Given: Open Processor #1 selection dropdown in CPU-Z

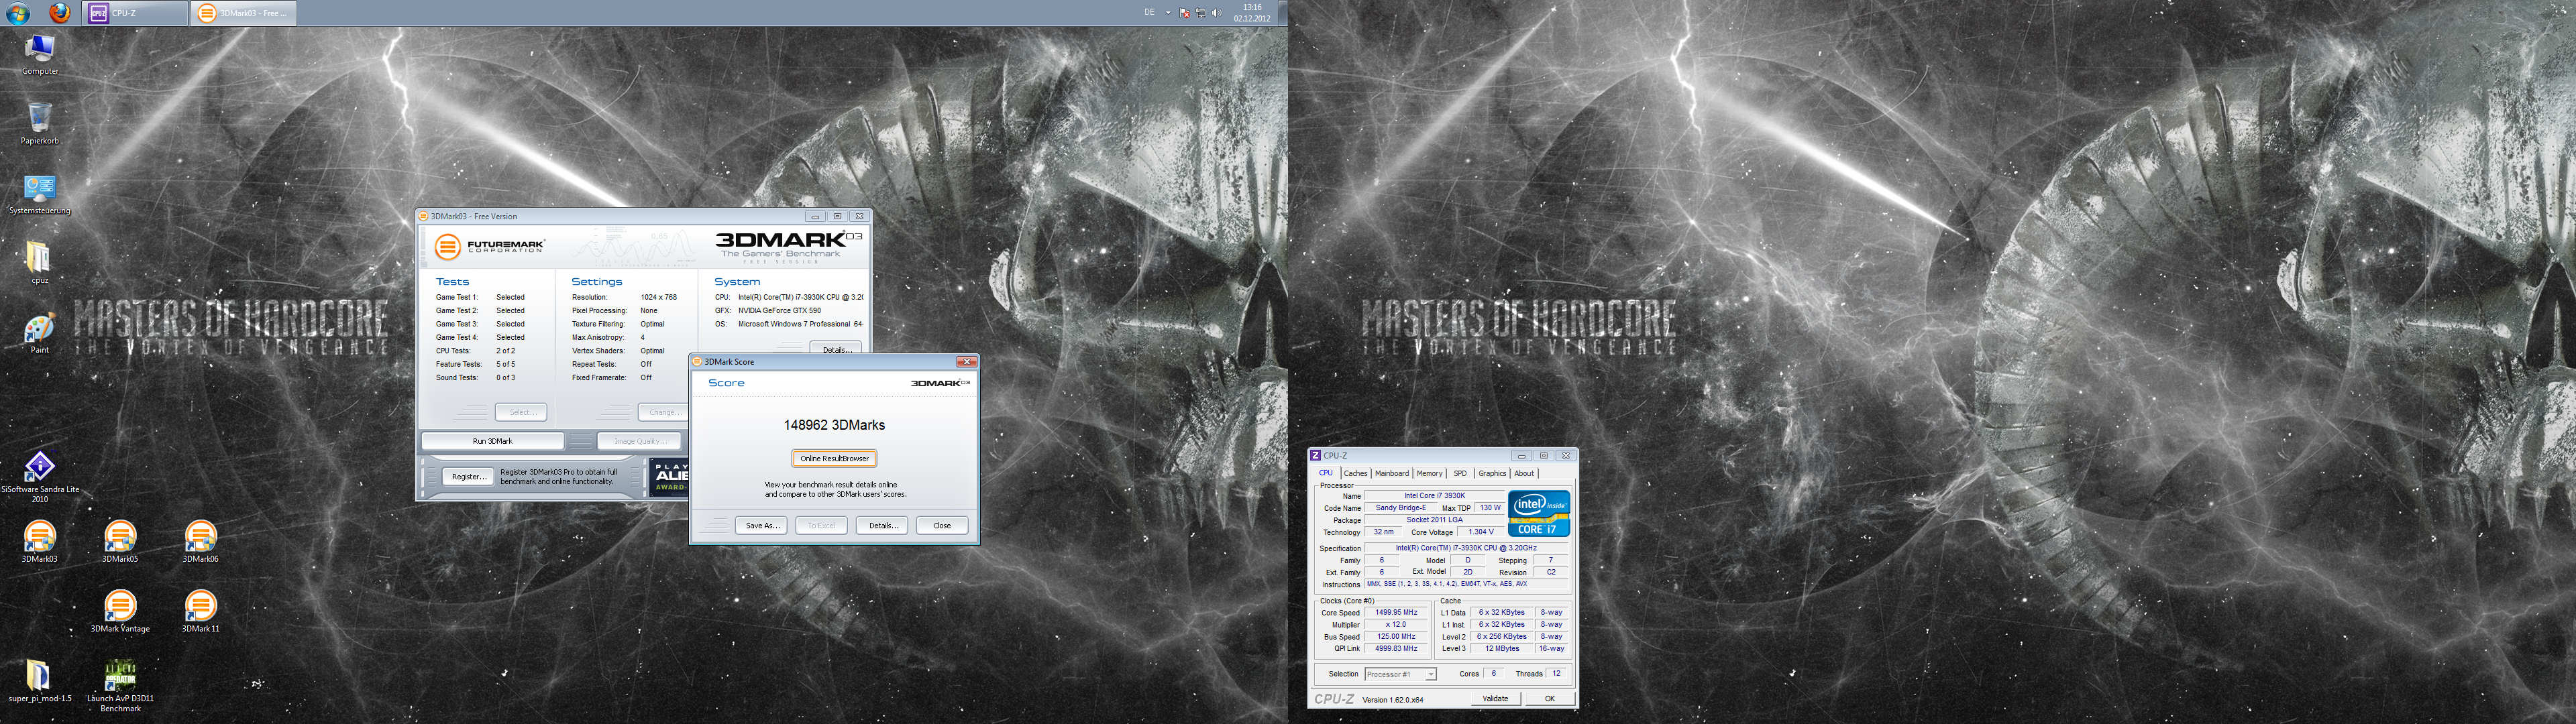Looking at the screenshot, I should pos(1400,675).
